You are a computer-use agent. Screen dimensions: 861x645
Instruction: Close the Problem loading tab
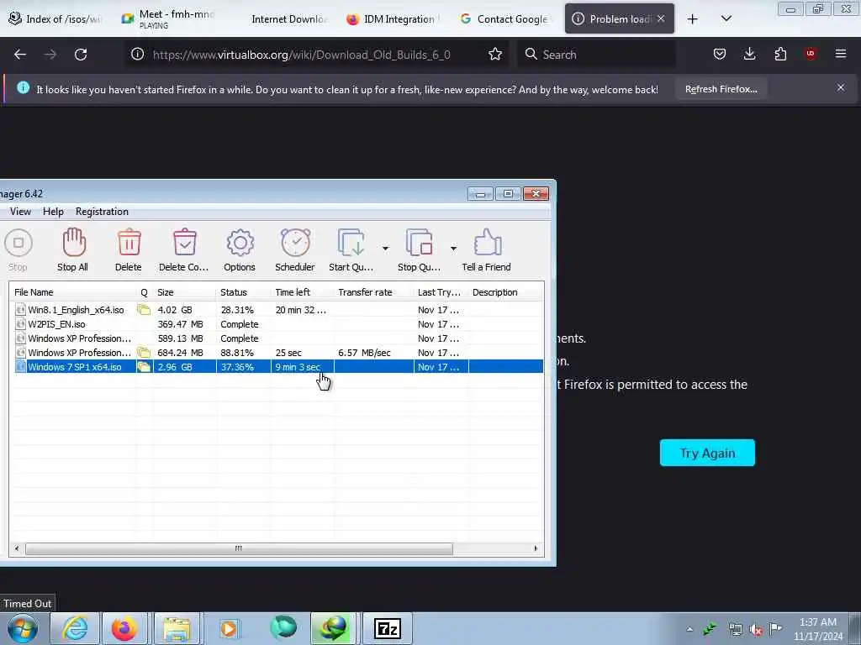tap(661, 18)
